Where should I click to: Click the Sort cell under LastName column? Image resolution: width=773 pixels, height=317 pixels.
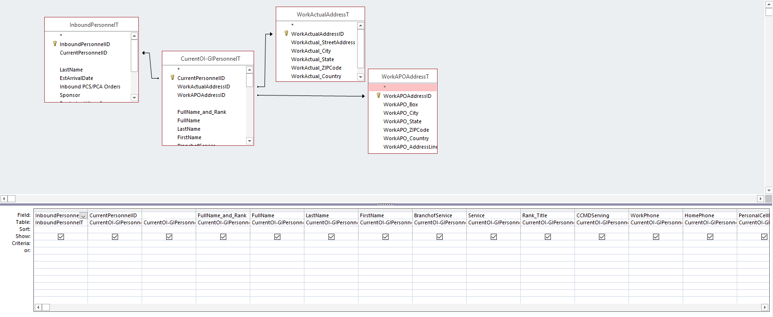coord(331,229)
